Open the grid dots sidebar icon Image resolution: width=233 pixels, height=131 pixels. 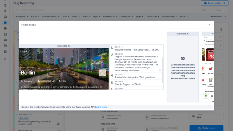5,59
